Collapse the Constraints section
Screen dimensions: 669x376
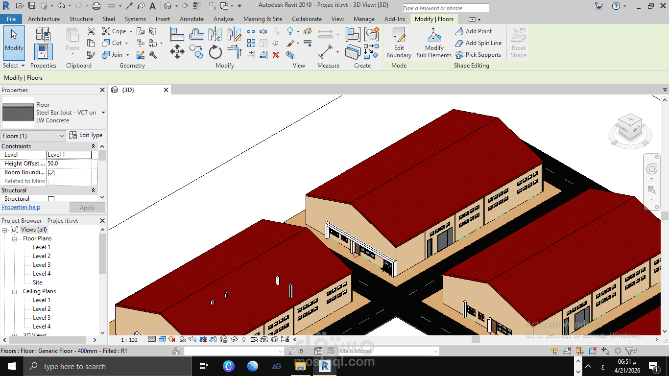93,146
